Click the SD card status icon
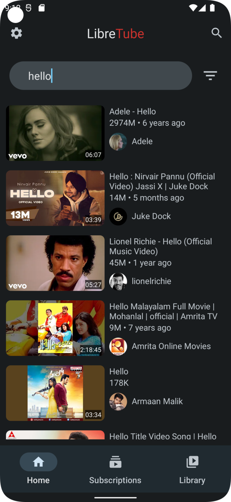 tap(42, 8)
